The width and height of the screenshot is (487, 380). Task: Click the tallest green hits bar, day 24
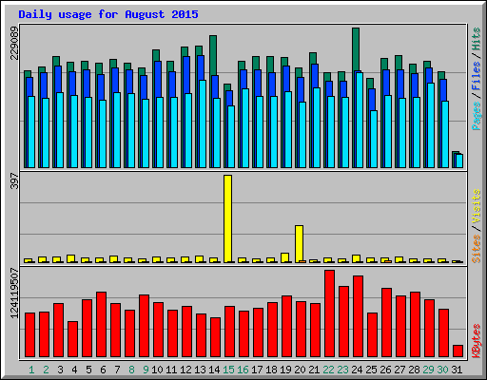pos(356,49)
